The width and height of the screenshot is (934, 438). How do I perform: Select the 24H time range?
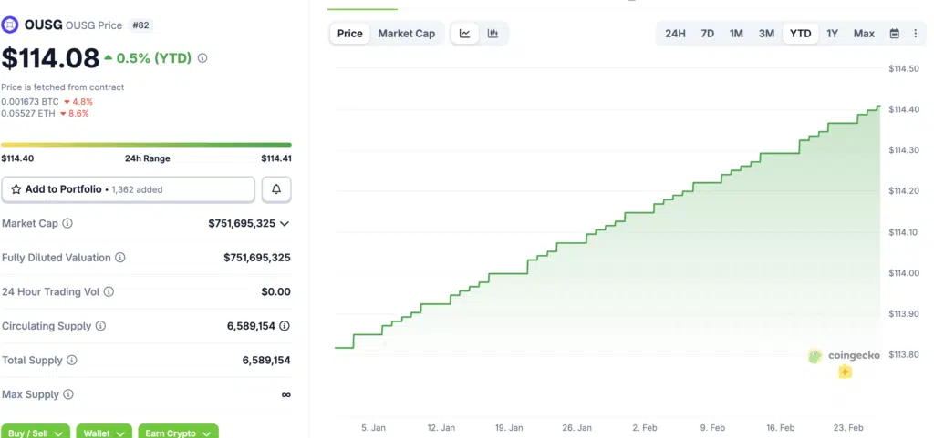675,34
